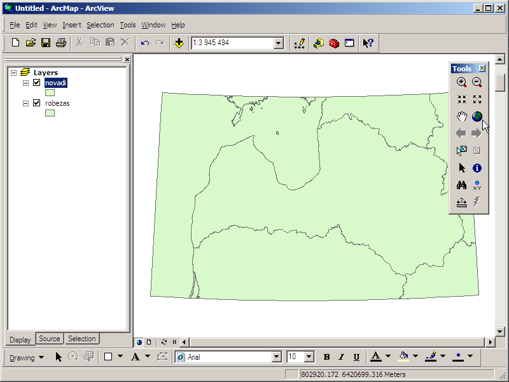Pause map drawing

(x=174, y=342)
